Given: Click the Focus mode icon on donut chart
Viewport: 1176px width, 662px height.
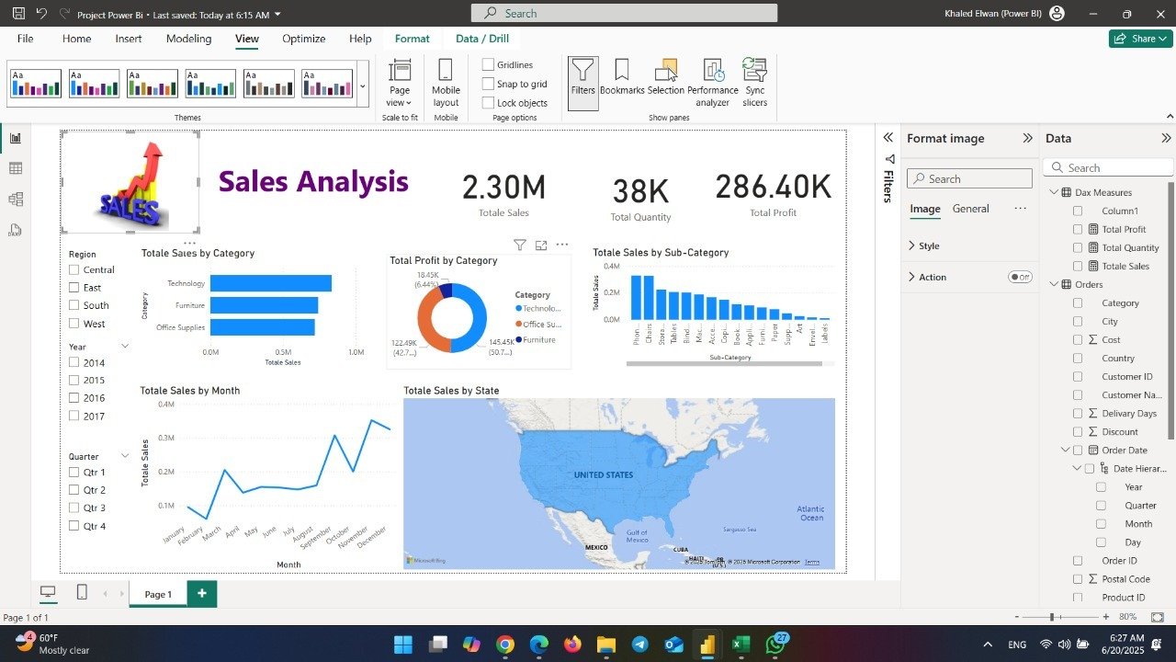Looking at the screenshot, I should pos(541,245).
